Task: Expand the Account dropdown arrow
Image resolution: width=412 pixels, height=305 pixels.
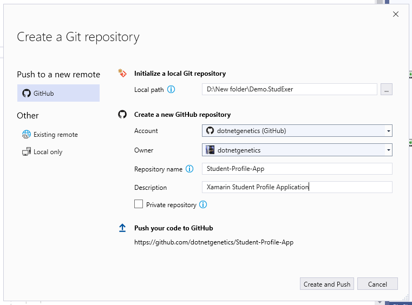Action: coord(388,131)
